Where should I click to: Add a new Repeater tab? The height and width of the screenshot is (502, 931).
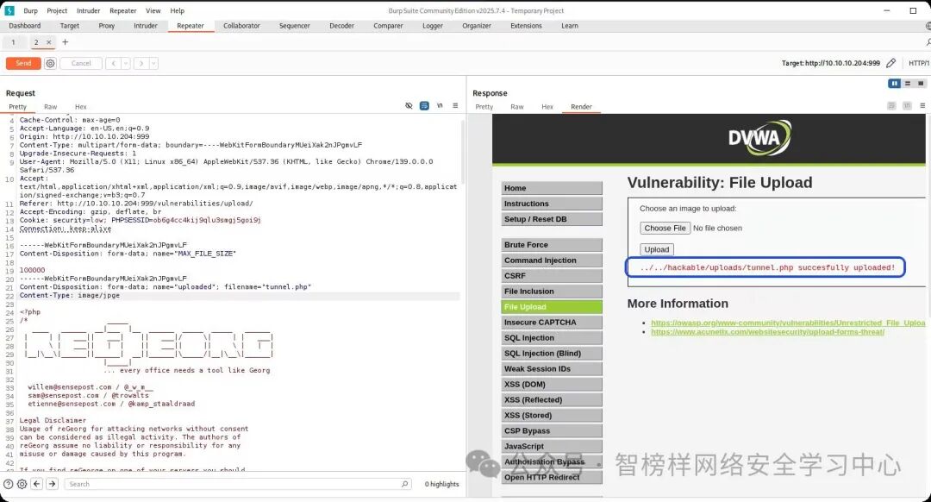(66, 42)
